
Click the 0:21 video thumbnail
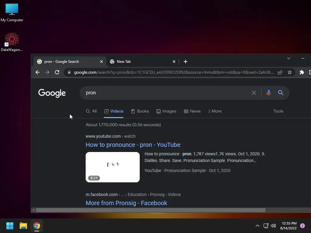(113, 167)
